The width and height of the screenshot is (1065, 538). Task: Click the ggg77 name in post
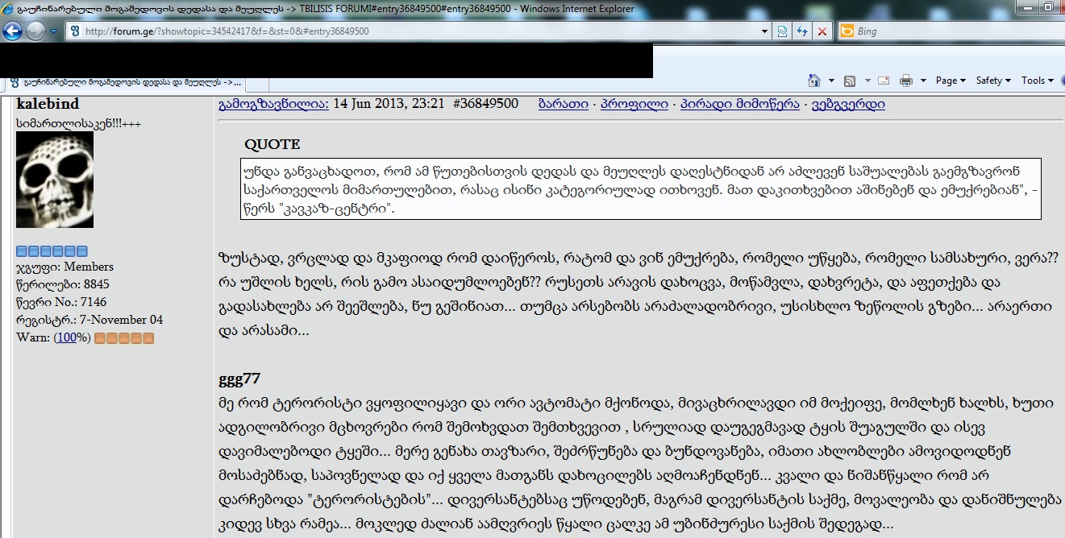click(239, 379)
